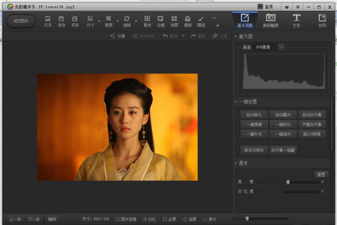Screen dimensions: 337x225
Task: Apply 一键锐化 one-click sharpen
Action: point(283,124)
